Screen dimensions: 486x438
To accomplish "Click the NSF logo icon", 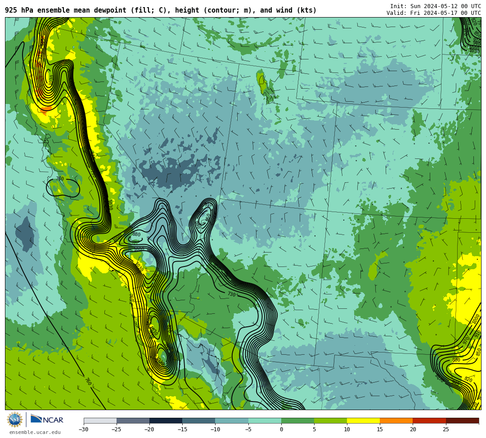I will [x=14, y=420].
